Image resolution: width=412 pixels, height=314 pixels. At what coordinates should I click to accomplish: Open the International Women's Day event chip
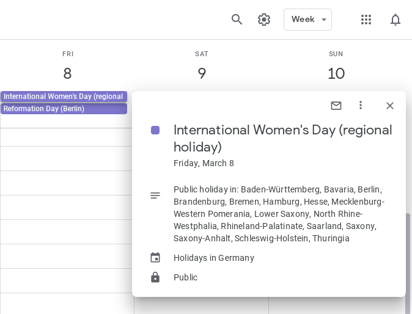click(64, 97)
